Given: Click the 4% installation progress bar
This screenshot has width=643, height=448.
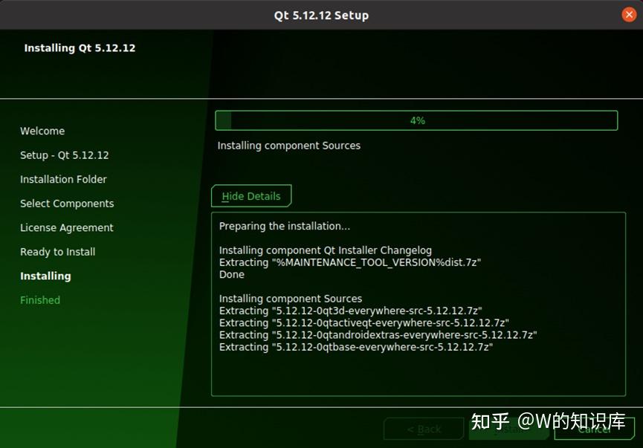Looking at the screenshot, I should pyautogui.click(x=416, y=120).
